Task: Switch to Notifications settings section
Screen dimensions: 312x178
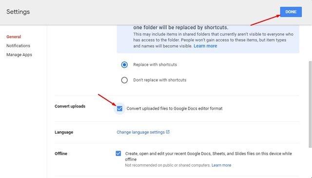Action: point(19,46)
